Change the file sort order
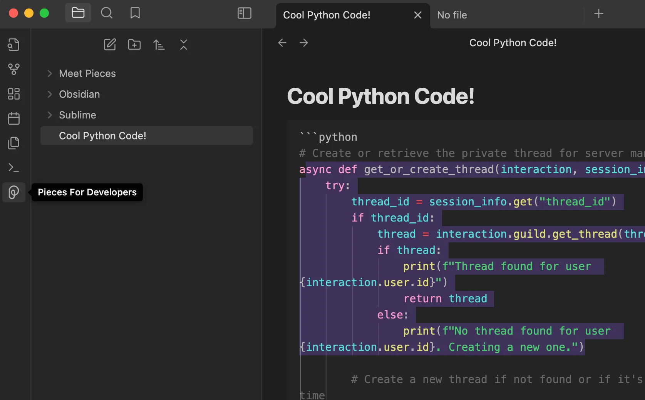Viewport: 645px width, 400px height. click(x=159, y=45)
